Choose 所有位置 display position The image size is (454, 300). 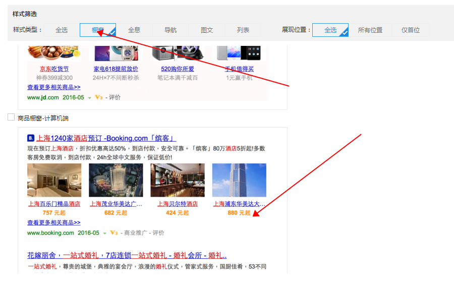[370, 30]
